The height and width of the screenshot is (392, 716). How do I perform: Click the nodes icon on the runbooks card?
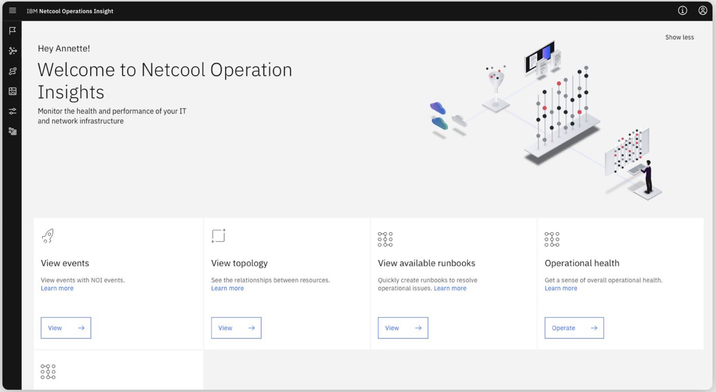click(385, 239)
